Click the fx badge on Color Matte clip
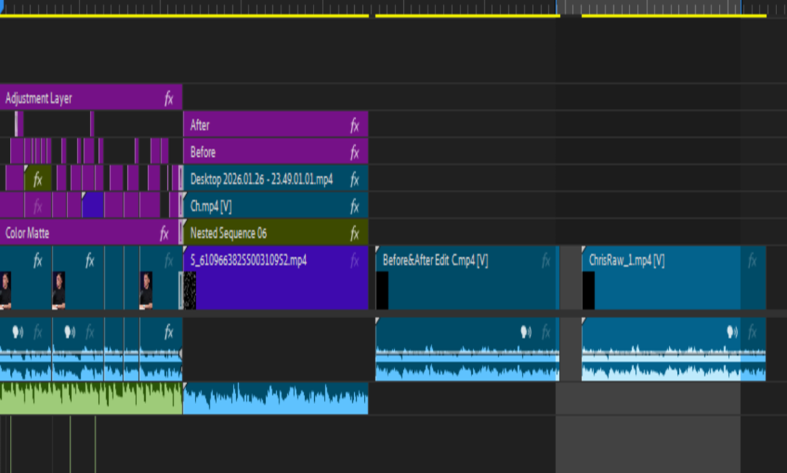Screen dimensions: 787x473 [165, 234]
